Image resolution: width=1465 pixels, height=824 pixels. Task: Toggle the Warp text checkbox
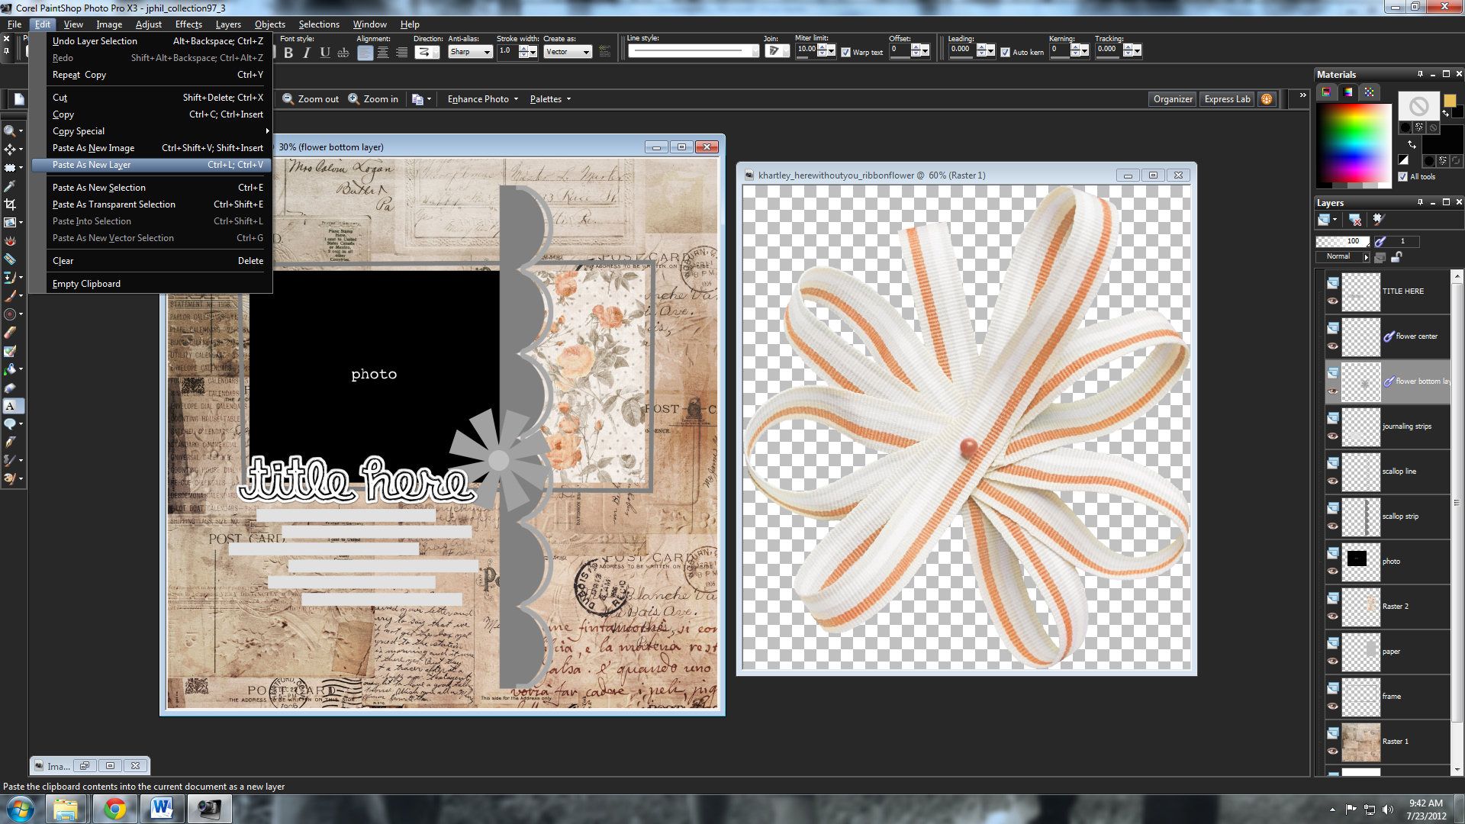pos(845,53)
